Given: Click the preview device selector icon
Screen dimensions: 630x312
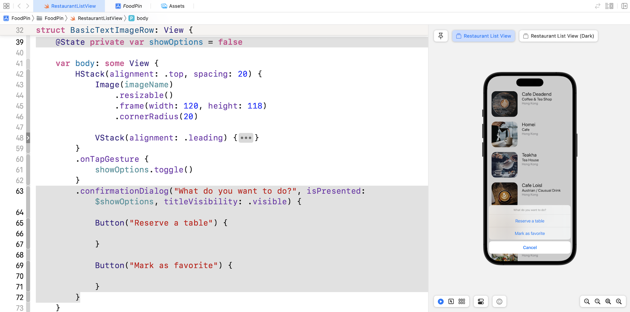Looking at the screenshot, I should [499, 301].
